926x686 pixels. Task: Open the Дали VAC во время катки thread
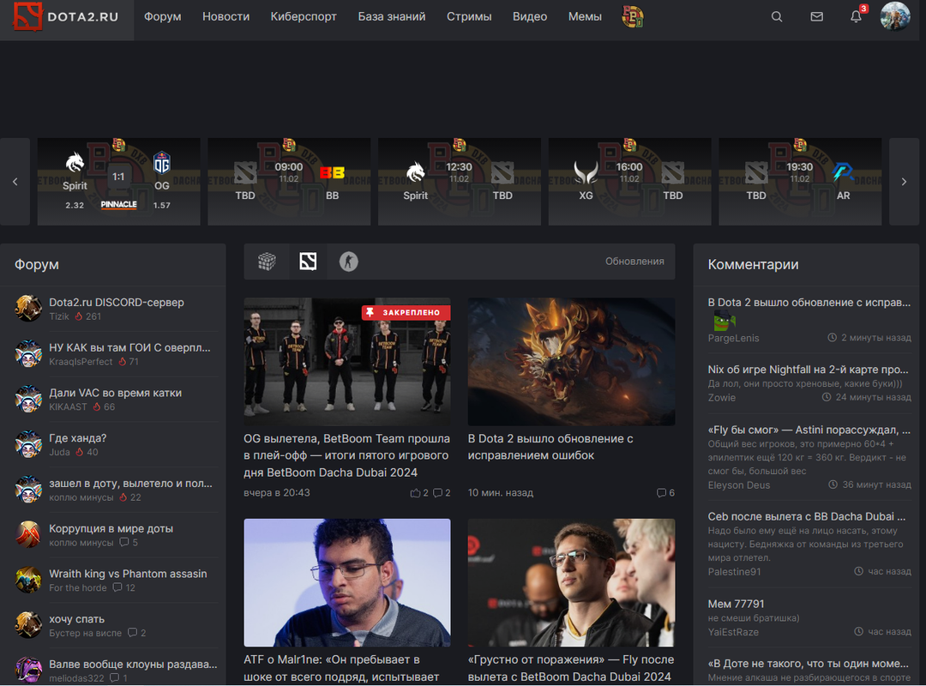tap(115, 393)
